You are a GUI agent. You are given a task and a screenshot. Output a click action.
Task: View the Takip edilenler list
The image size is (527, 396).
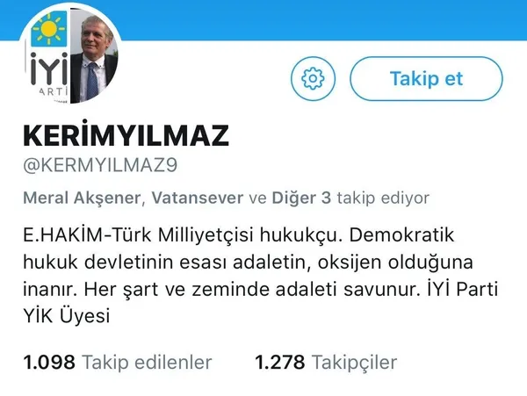(148, 363)
